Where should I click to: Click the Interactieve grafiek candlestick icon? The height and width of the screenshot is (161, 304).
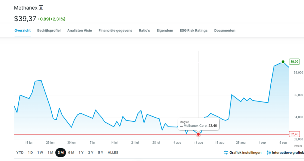pyautogui.click(x=269, y=153)
